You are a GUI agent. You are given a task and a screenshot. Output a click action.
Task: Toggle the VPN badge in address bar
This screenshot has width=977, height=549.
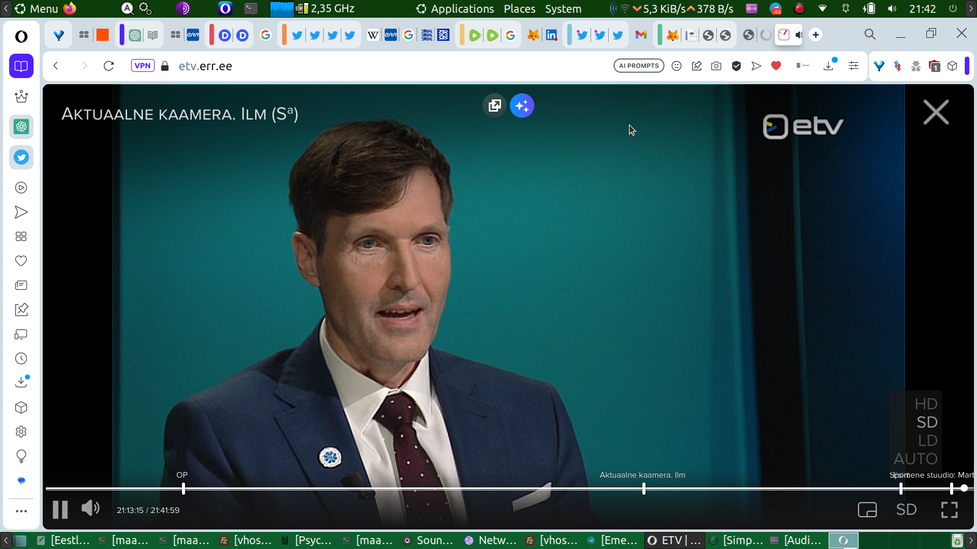pyautogui.click(x=142, y=66)
